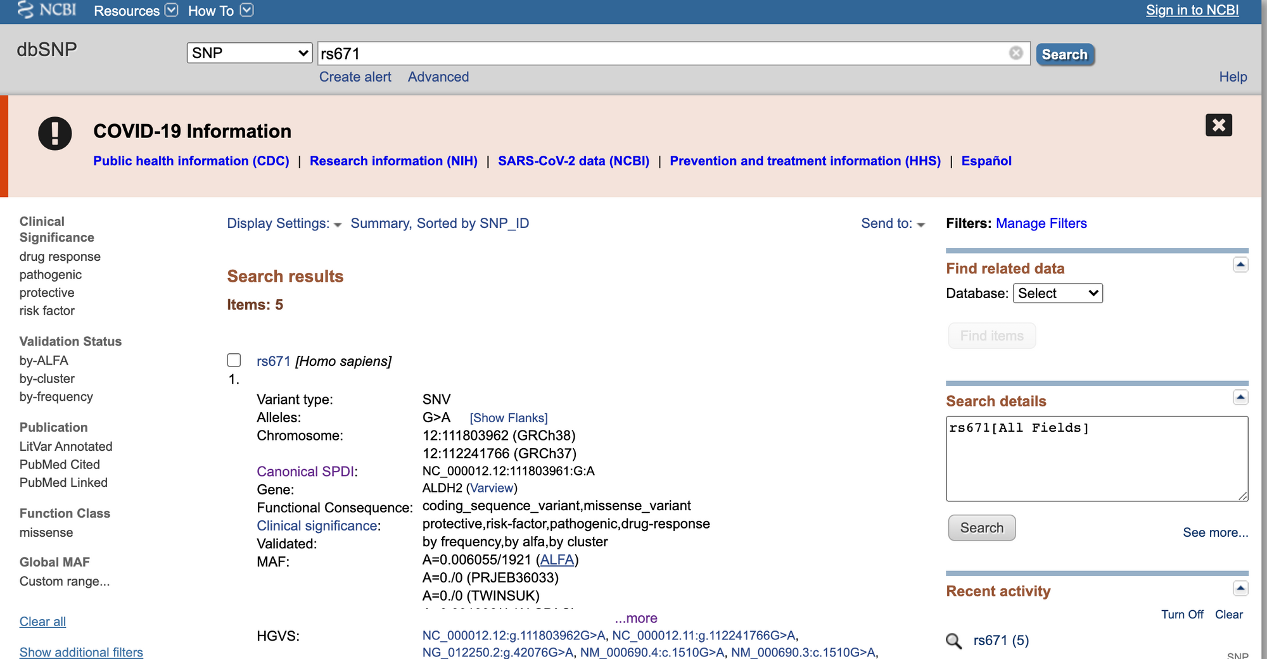
Task: Click the magnifier icon next to rs671 activity
Action: (x=953, y=641)
